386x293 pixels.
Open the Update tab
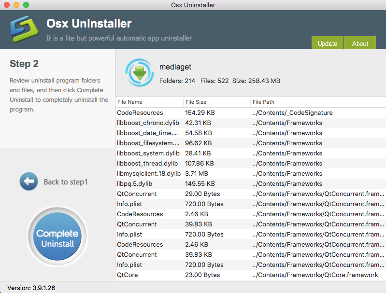pos(328,42)
